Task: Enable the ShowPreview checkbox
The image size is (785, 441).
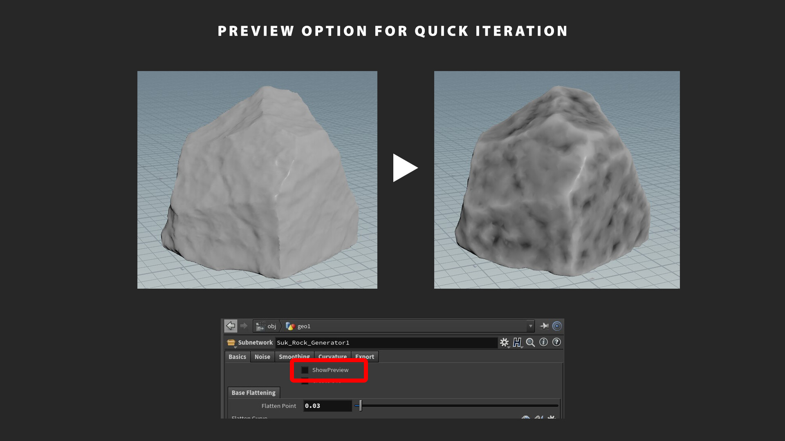Action: [305, 370]
